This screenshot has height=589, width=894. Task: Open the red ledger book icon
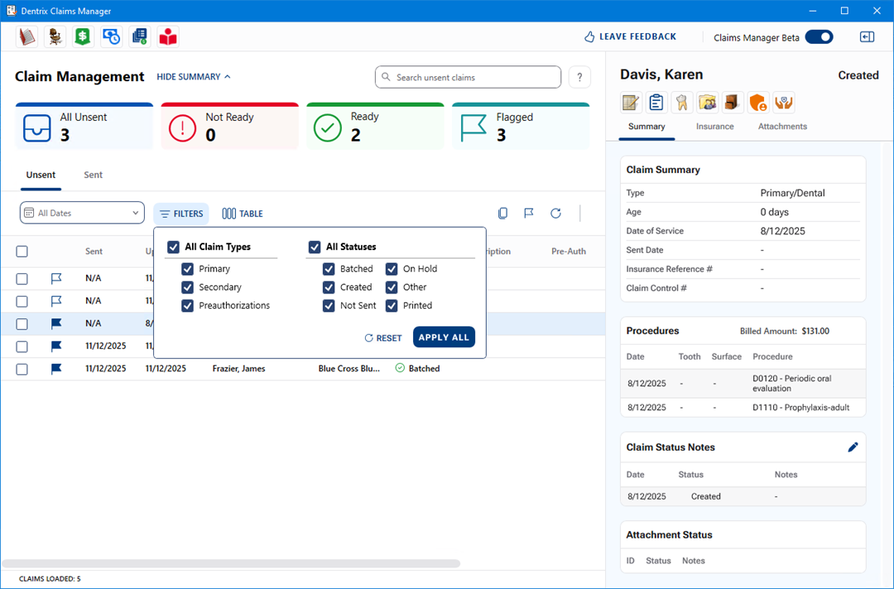click(27, 36)
